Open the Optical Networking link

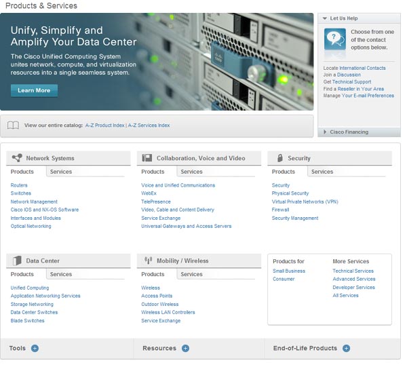click(31, 226)
